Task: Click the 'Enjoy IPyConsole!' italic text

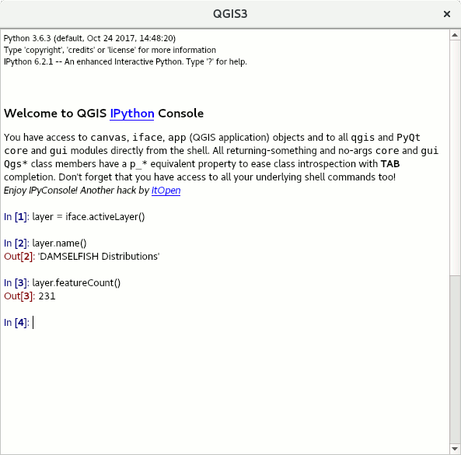Action: click(40, 191)
